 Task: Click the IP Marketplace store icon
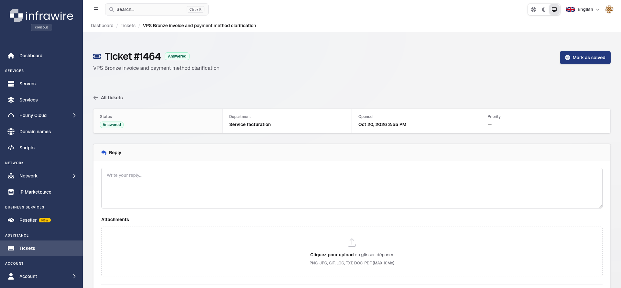(11, 192)
